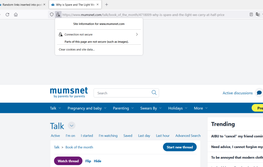Click the tracking protection shield icon
Image resolution: width=263 pixels, height=167 pixels.
[x=52, y=14]
